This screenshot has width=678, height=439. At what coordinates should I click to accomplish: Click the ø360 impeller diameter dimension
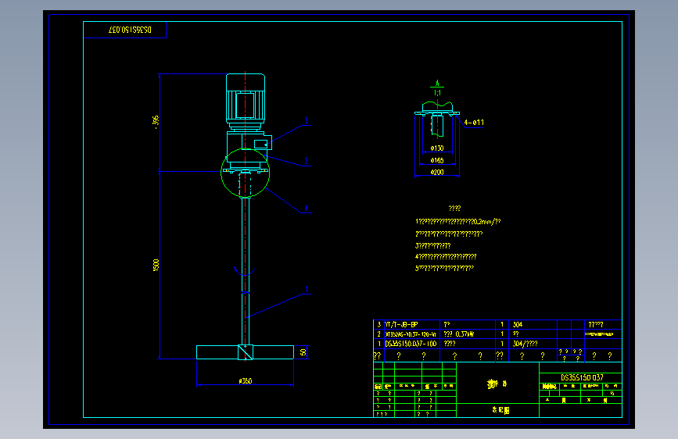click(246, 380)
